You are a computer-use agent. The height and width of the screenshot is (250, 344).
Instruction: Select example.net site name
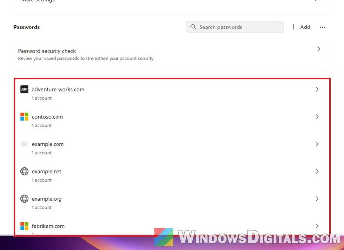point(47,172)
